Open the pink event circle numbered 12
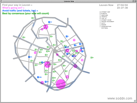The height and width of the screenshot is (103, 137). pyautogui.click(x=82, y=60)
